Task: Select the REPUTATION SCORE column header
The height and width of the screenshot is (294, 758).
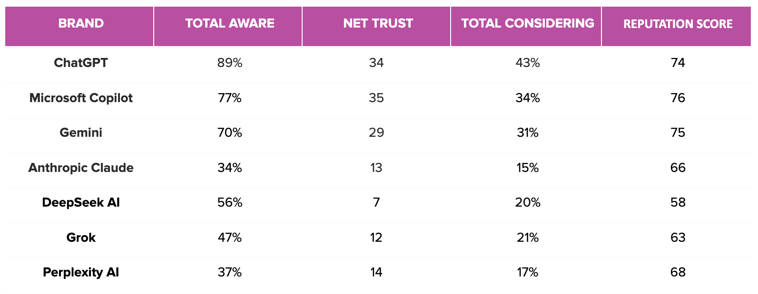Action: 678,24
